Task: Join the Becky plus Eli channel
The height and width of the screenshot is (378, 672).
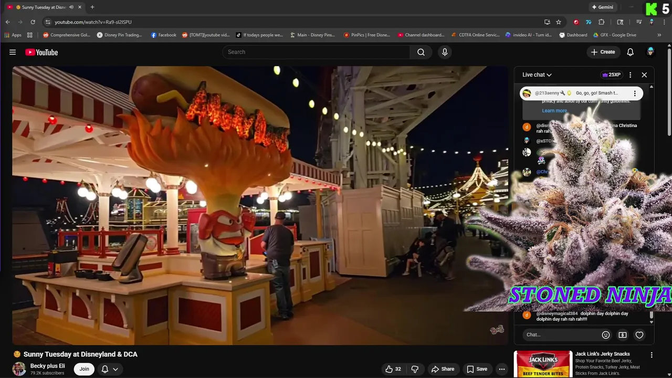Action: click(x=84, y=369)
